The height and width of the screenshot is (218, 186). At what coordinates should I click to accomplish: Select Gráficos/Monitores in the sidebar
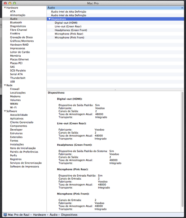(22, 41)
